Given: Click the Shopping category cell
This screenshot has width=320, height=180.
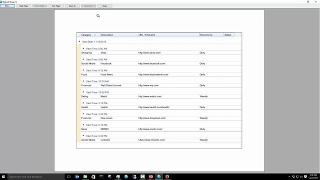Looking at the screenshot, I should (x=86, y=52).
